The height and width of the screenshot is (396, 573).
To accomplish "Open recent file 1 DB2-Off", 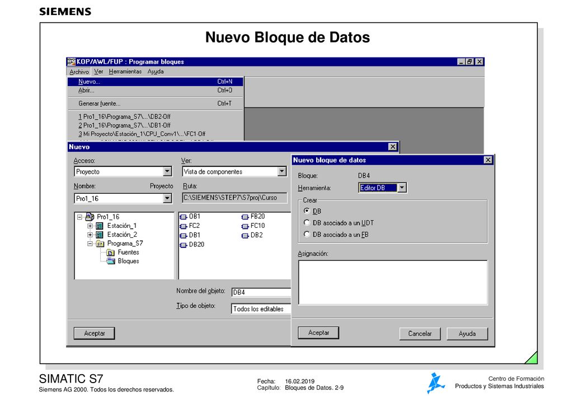I will [156, 117].
